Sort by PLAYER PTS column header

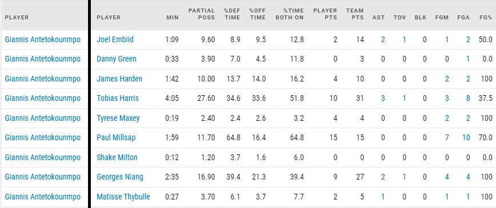[325, 14]
